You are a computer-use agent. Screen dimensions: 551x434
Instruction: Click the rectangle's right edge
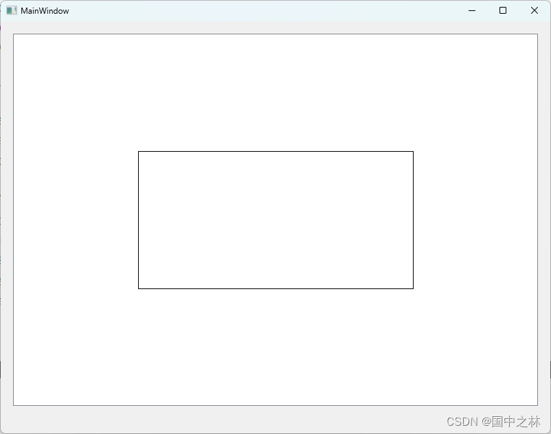[413, 220]
